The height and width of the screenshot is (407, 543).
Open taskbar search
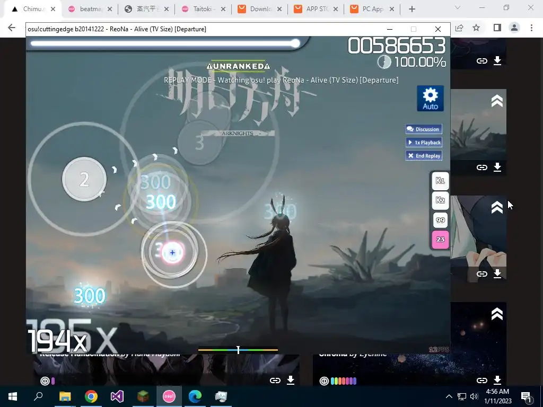coord(38,396)
